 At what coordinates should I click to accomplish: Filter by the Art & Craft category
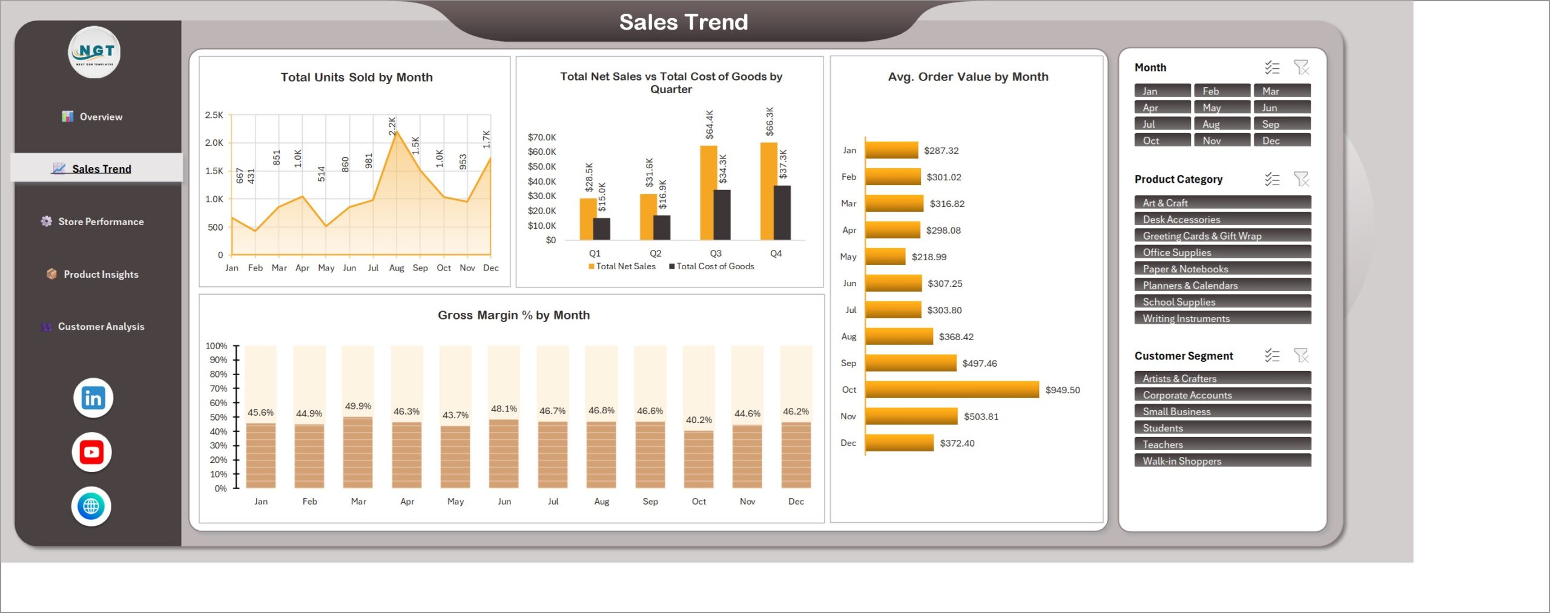[1222, 202]
